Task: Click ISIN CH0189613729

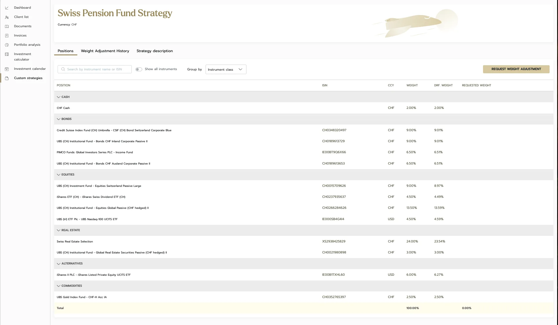Action: 333,141
